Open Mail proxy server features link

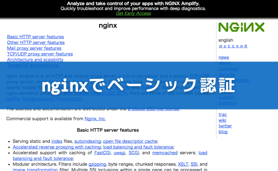34,48
